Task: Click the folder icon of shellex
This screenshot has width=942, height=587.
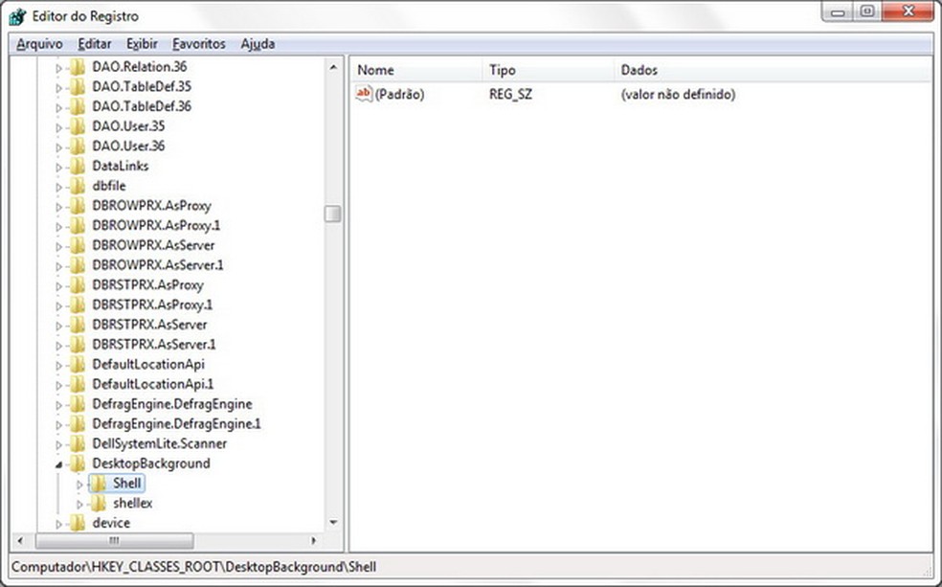Action: 99,503
